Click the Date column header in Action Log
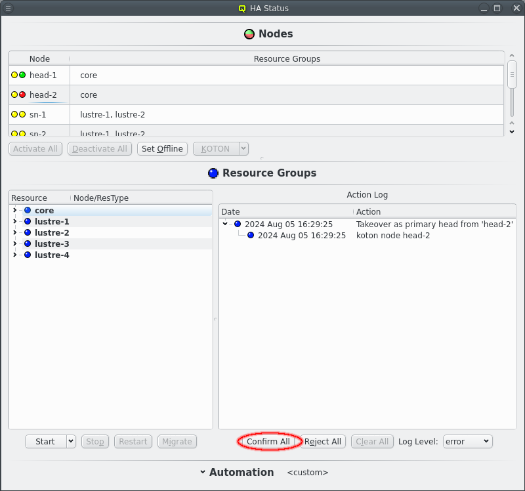525x491 pixels. click(x=287, y=211)
